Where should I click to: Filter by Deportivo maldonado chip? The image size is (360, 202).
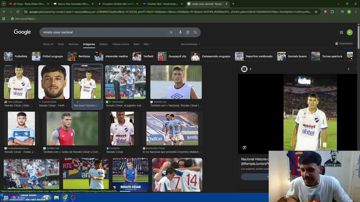tap(255, 56)
